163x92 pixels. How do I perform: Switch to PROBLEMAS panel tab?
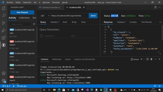tap(57, 59)
